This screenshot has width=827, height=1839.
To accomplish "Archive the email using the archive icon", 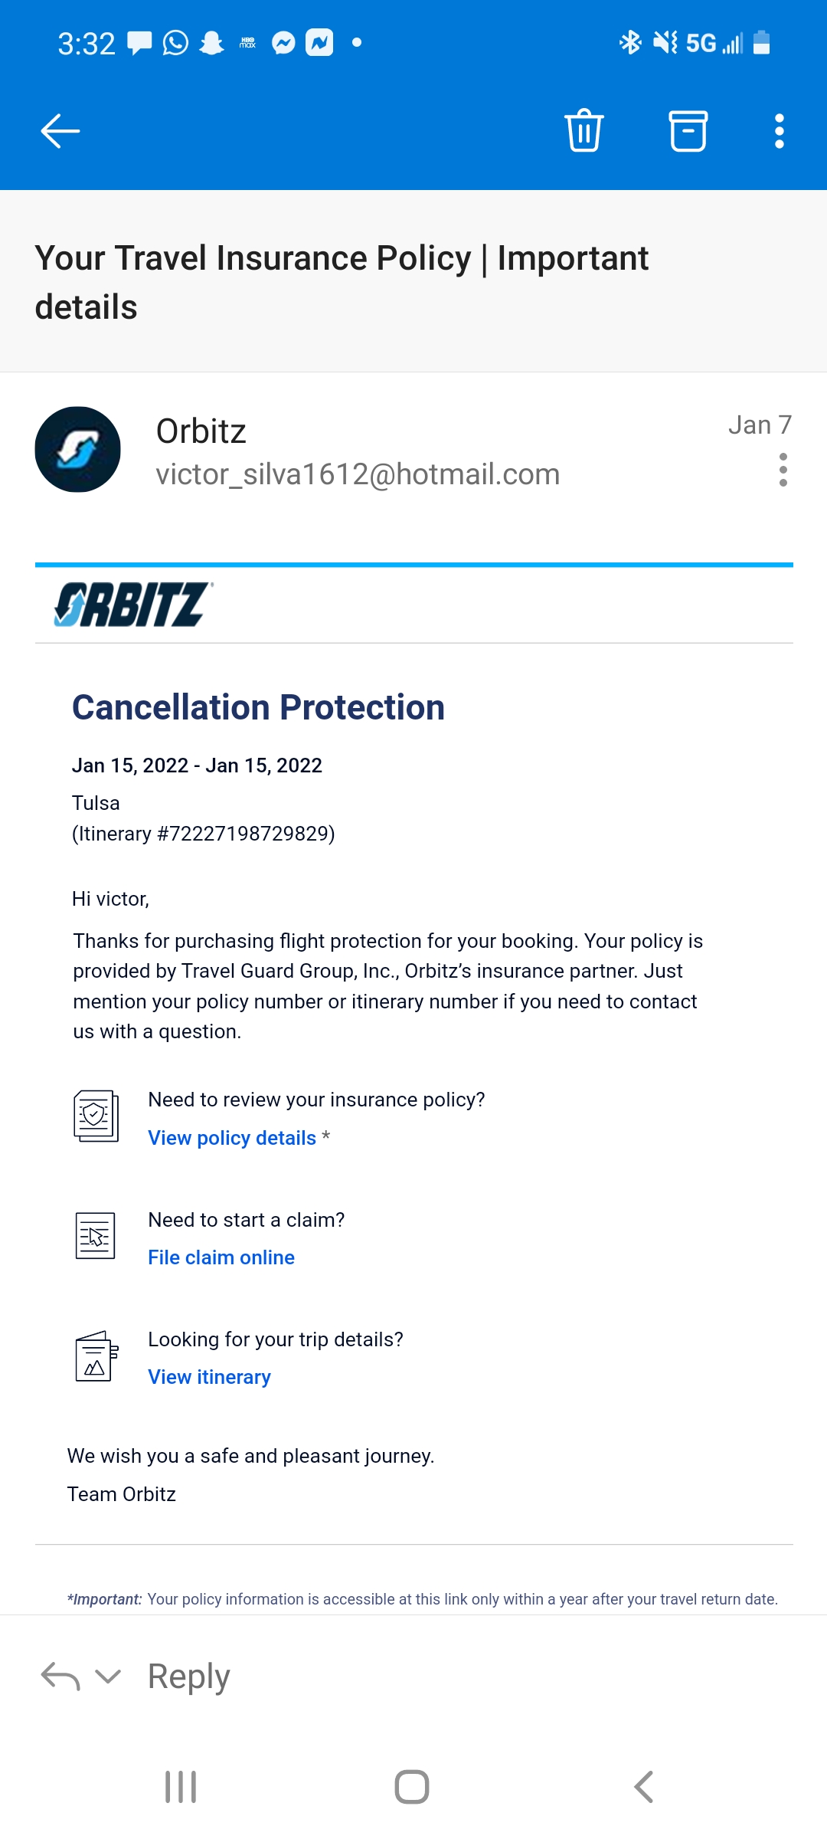I will click(x=688, y=131).
